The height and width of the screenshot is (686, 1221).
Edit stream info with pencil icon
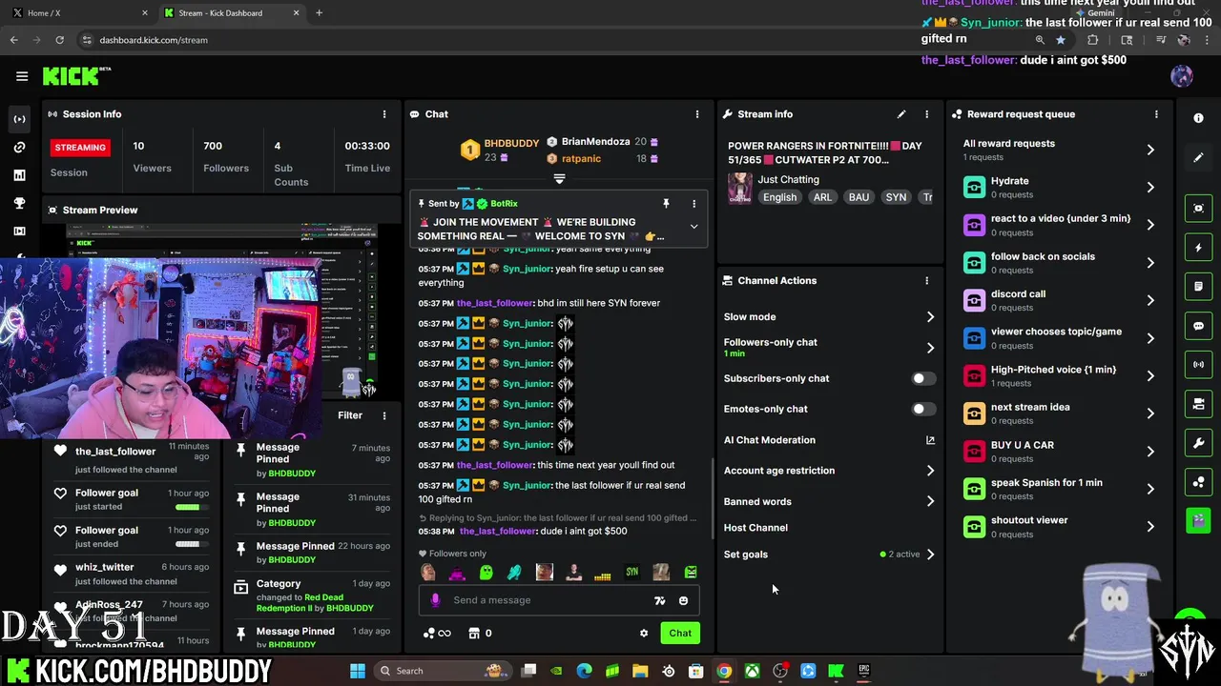click(x=901, y=114)
